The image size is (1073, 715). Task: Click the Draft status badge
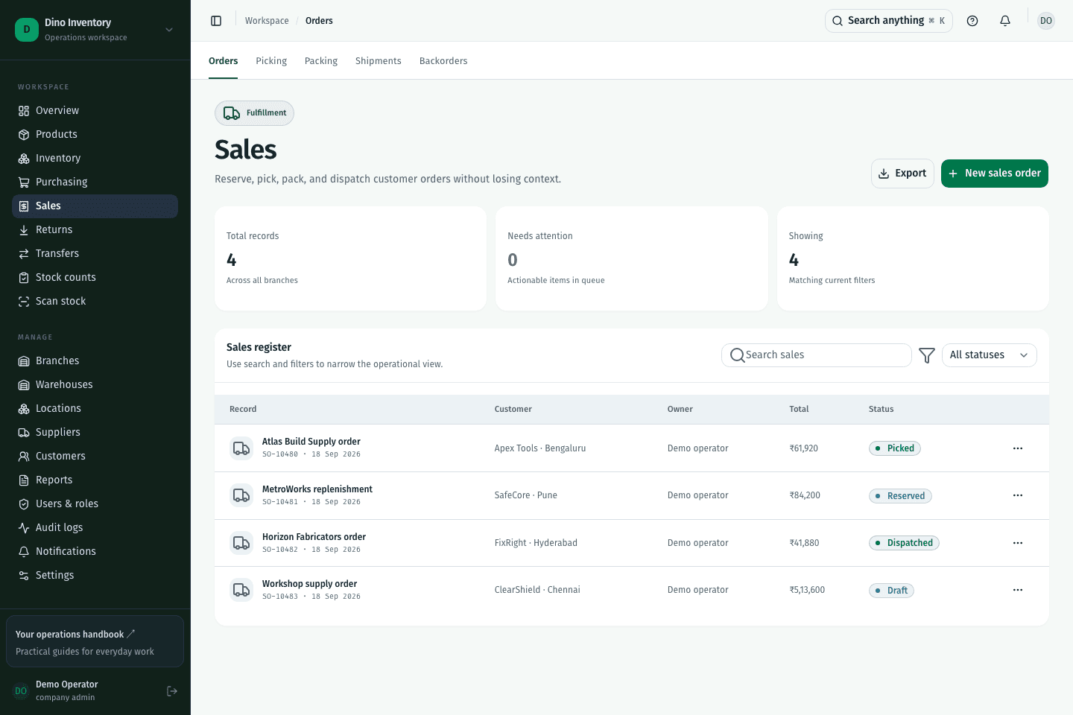[891, 591]
